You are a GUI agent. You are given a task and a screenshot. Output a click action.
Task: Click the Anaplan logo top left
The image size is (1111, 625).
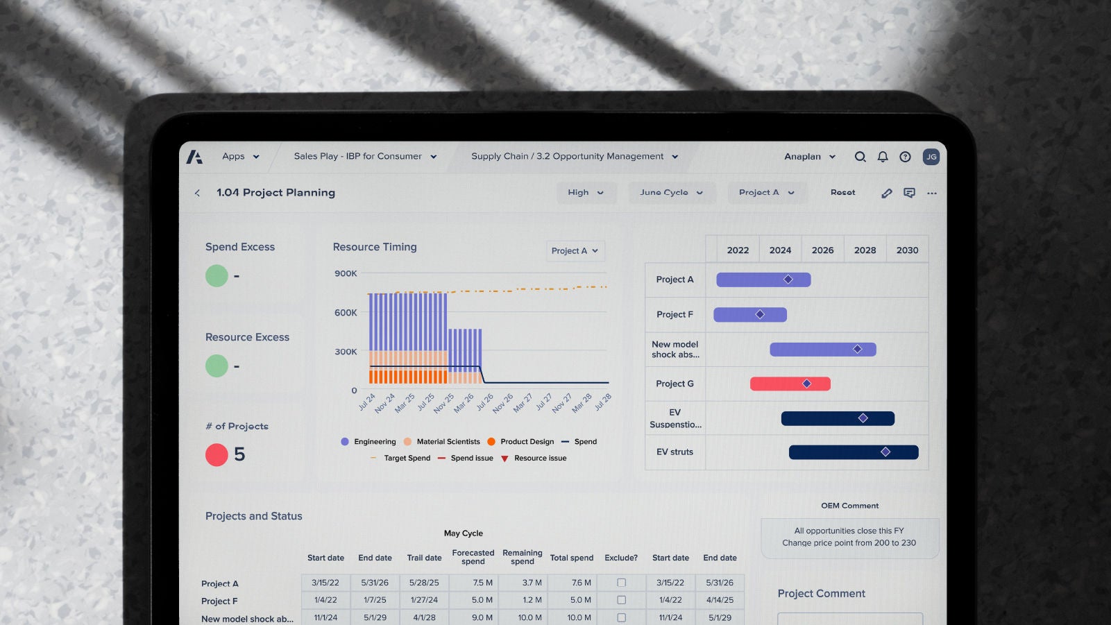196,156
